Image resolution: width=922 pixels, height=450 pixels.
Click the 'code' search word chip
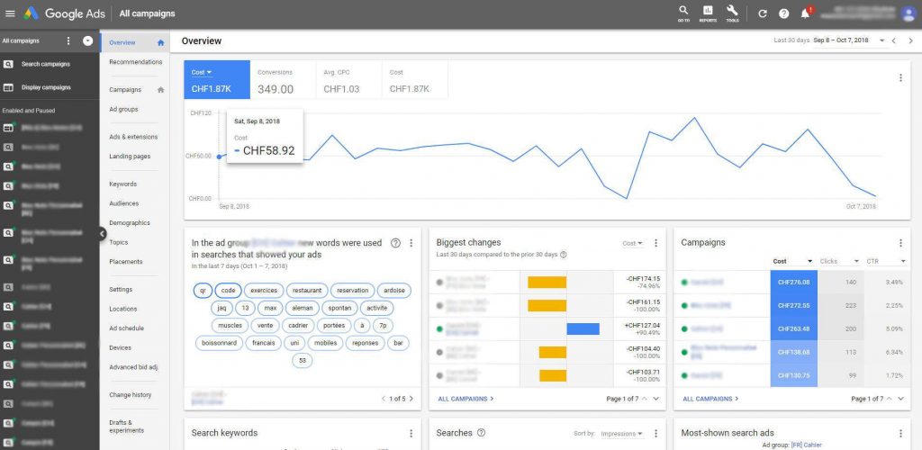(x=228, y=290)
